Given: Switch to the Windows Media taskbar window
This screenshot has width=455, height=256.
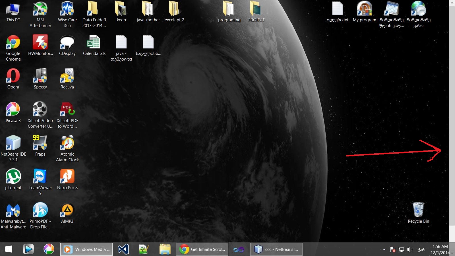Looking at the screenshot, I should tap(86, 249).
